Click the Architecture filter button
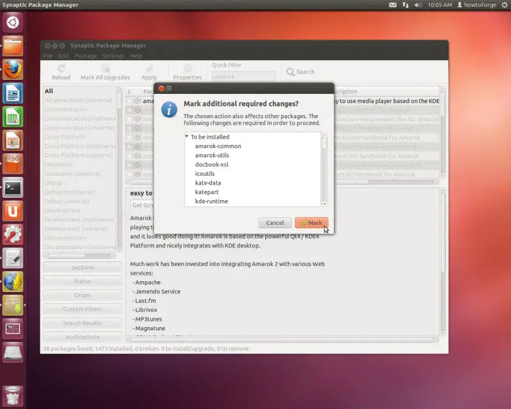511x409 pixels. (x=82, y=337)
